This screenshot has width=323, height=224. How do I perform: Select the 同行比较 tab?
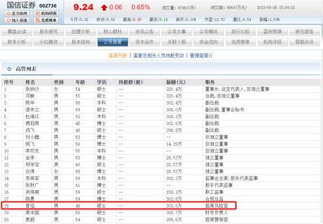tap(241, 31)
